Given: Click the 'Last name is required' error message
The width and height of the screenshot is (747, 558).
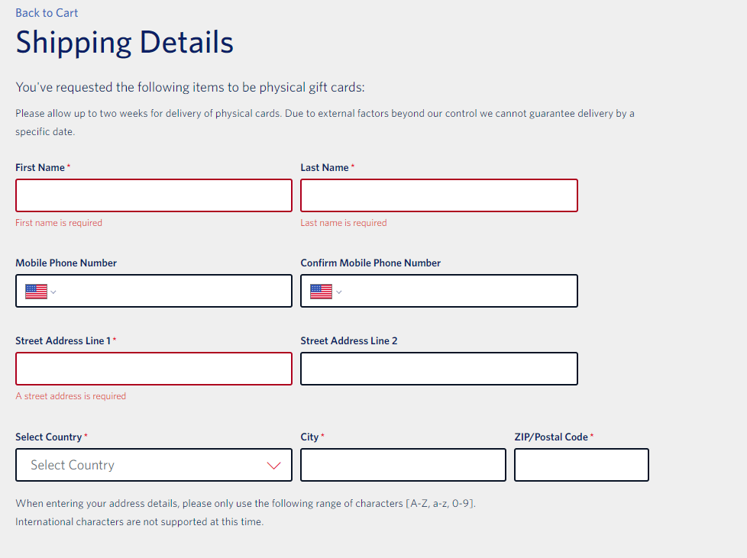Looking at the screenshot, I should click(x=344, y=223).
